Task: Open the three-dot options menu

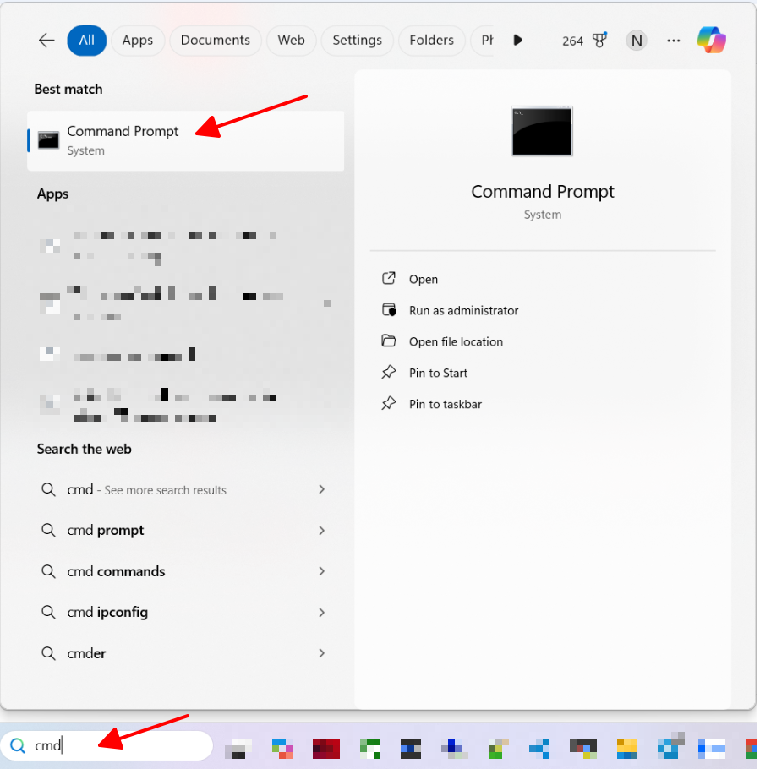Action: (x=674, y=41)
